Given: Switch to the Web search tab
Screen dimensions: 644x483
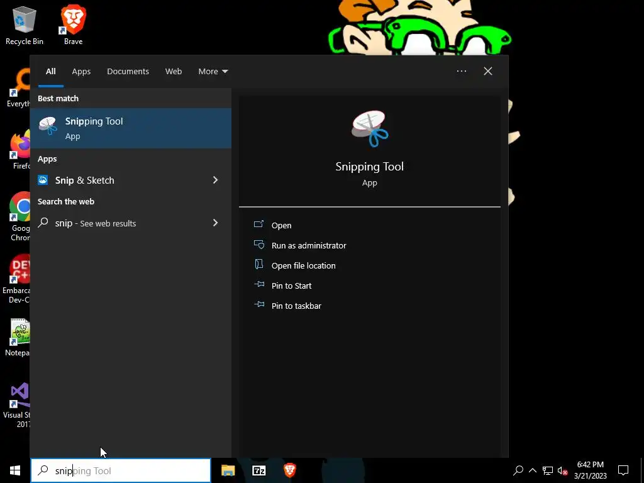Looking at the screenshot, I should pyautogui.click(x=174, y=72).
